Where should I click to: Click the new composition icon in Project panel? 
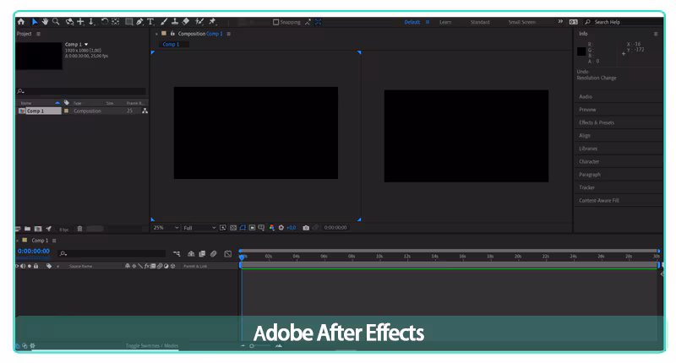38,229
